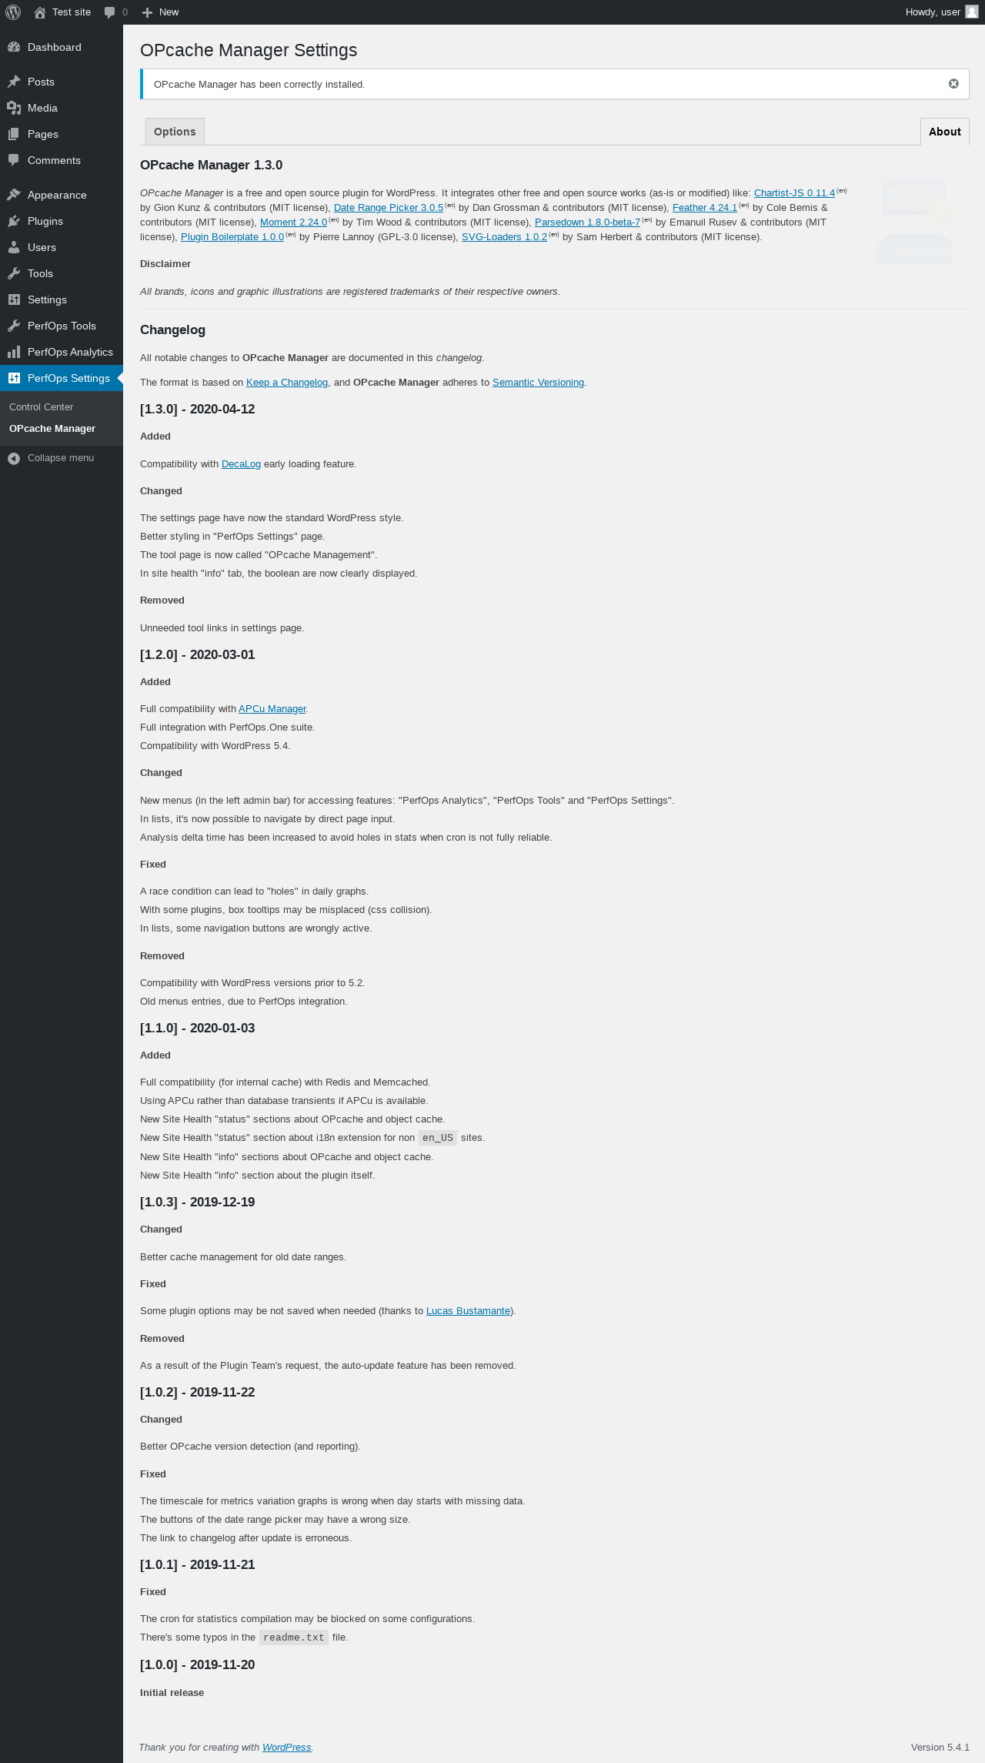Open the Semantic Versioning link

538,383
